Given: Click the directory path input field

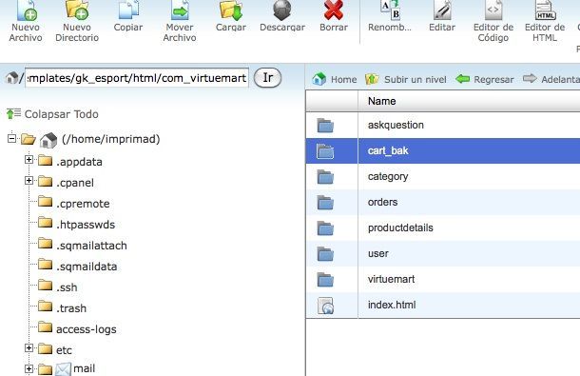Looking at the screenshot, I should pyautogui.click(x=137, y=78).
